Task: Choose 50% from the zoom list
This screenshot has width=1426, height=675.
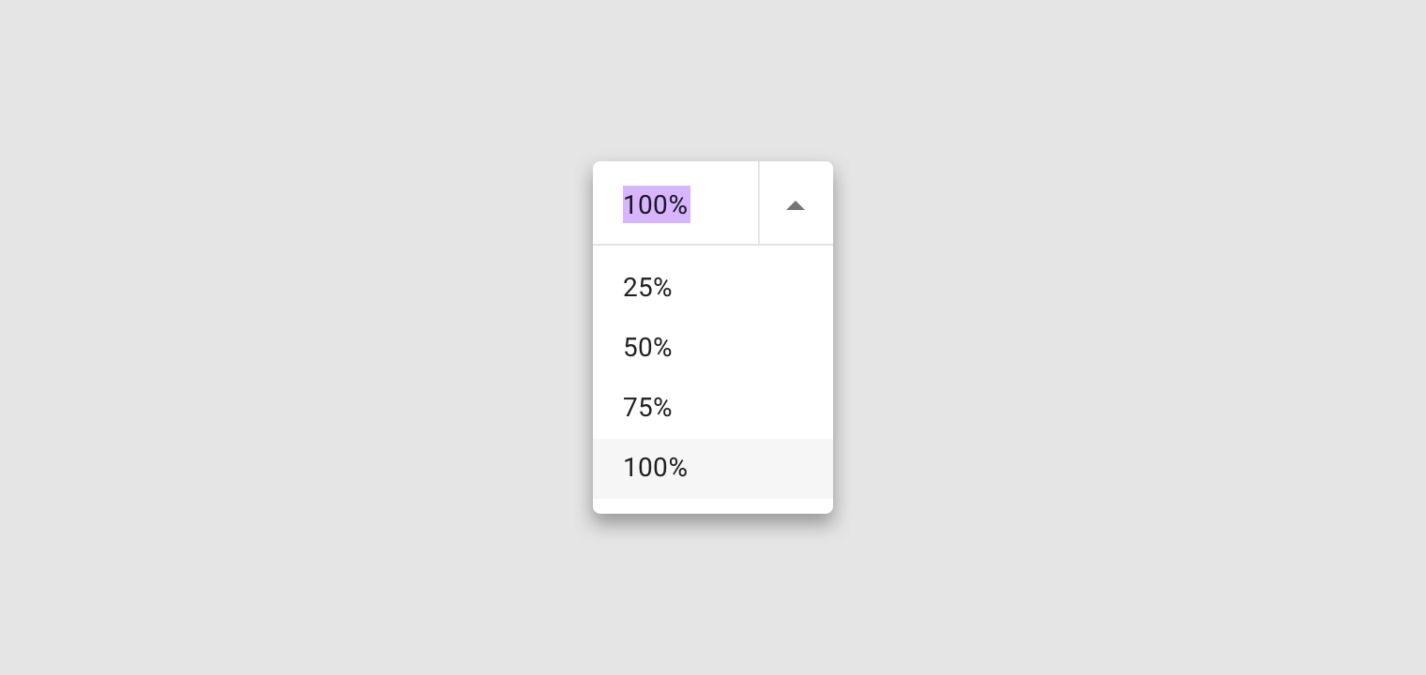Action: pyautogui.click(x=713, y=349)
